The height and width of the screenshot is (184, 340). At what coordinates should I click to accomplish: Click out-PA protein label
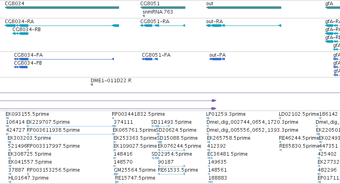point(217,55)
